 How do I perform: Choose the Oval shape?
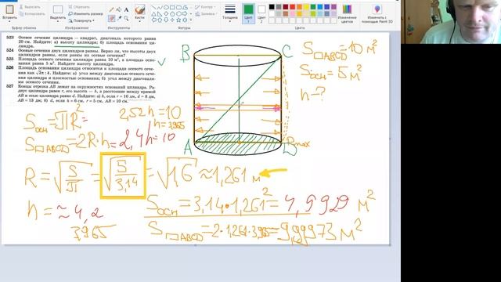(166, 7)
